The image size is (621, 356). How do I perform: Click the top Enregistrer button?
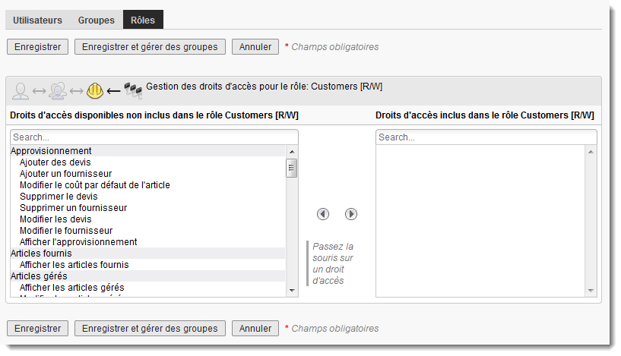click(x=37, y=46)
